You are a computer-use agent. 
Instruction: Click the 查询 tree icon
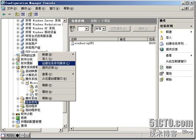click(x=18, y=126)
